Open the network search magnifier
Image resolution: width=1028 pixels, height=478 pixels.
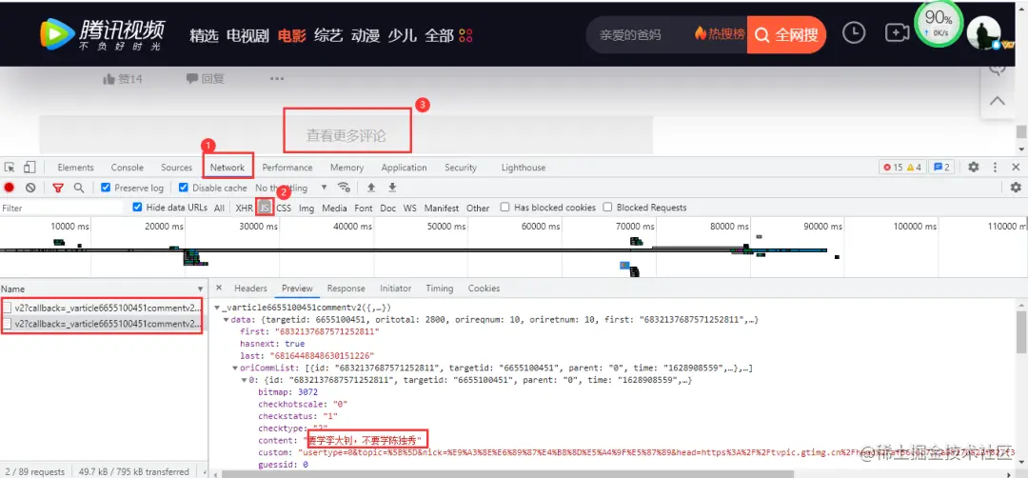point(79,188)
